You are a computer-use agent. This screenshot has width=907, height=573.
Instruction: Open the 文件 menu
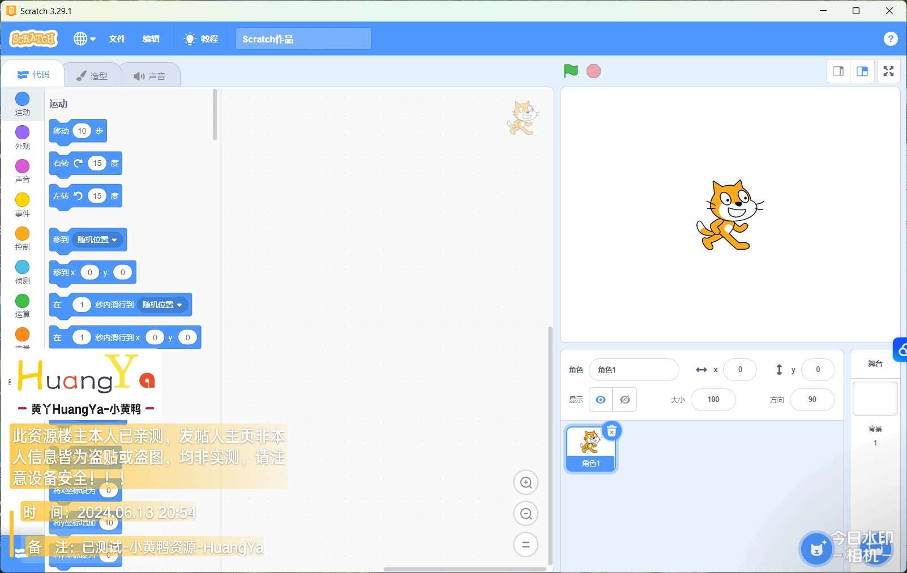coord(117,39)
